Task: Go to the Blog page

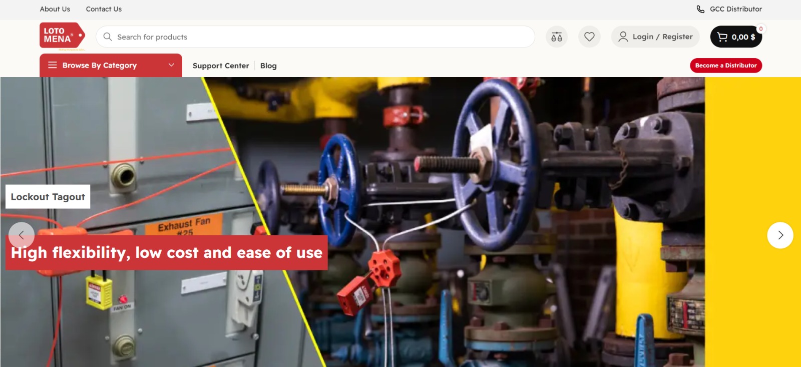Action: point(268,66)
